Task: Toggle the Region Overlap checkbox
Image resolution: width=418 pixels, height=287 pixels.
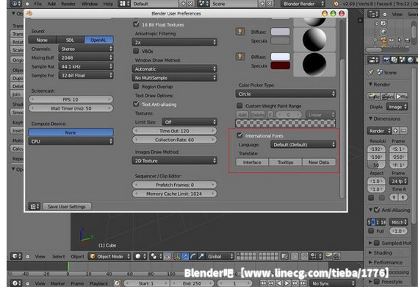Action: [x=136, y=86]
